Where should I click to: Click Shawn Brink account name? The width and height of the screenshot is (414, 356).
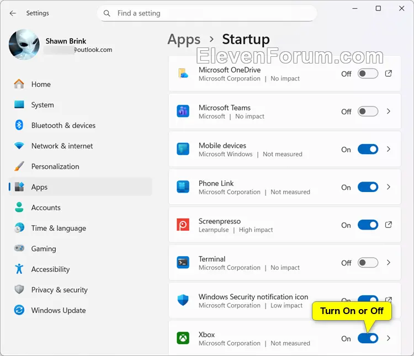(66, 41)
